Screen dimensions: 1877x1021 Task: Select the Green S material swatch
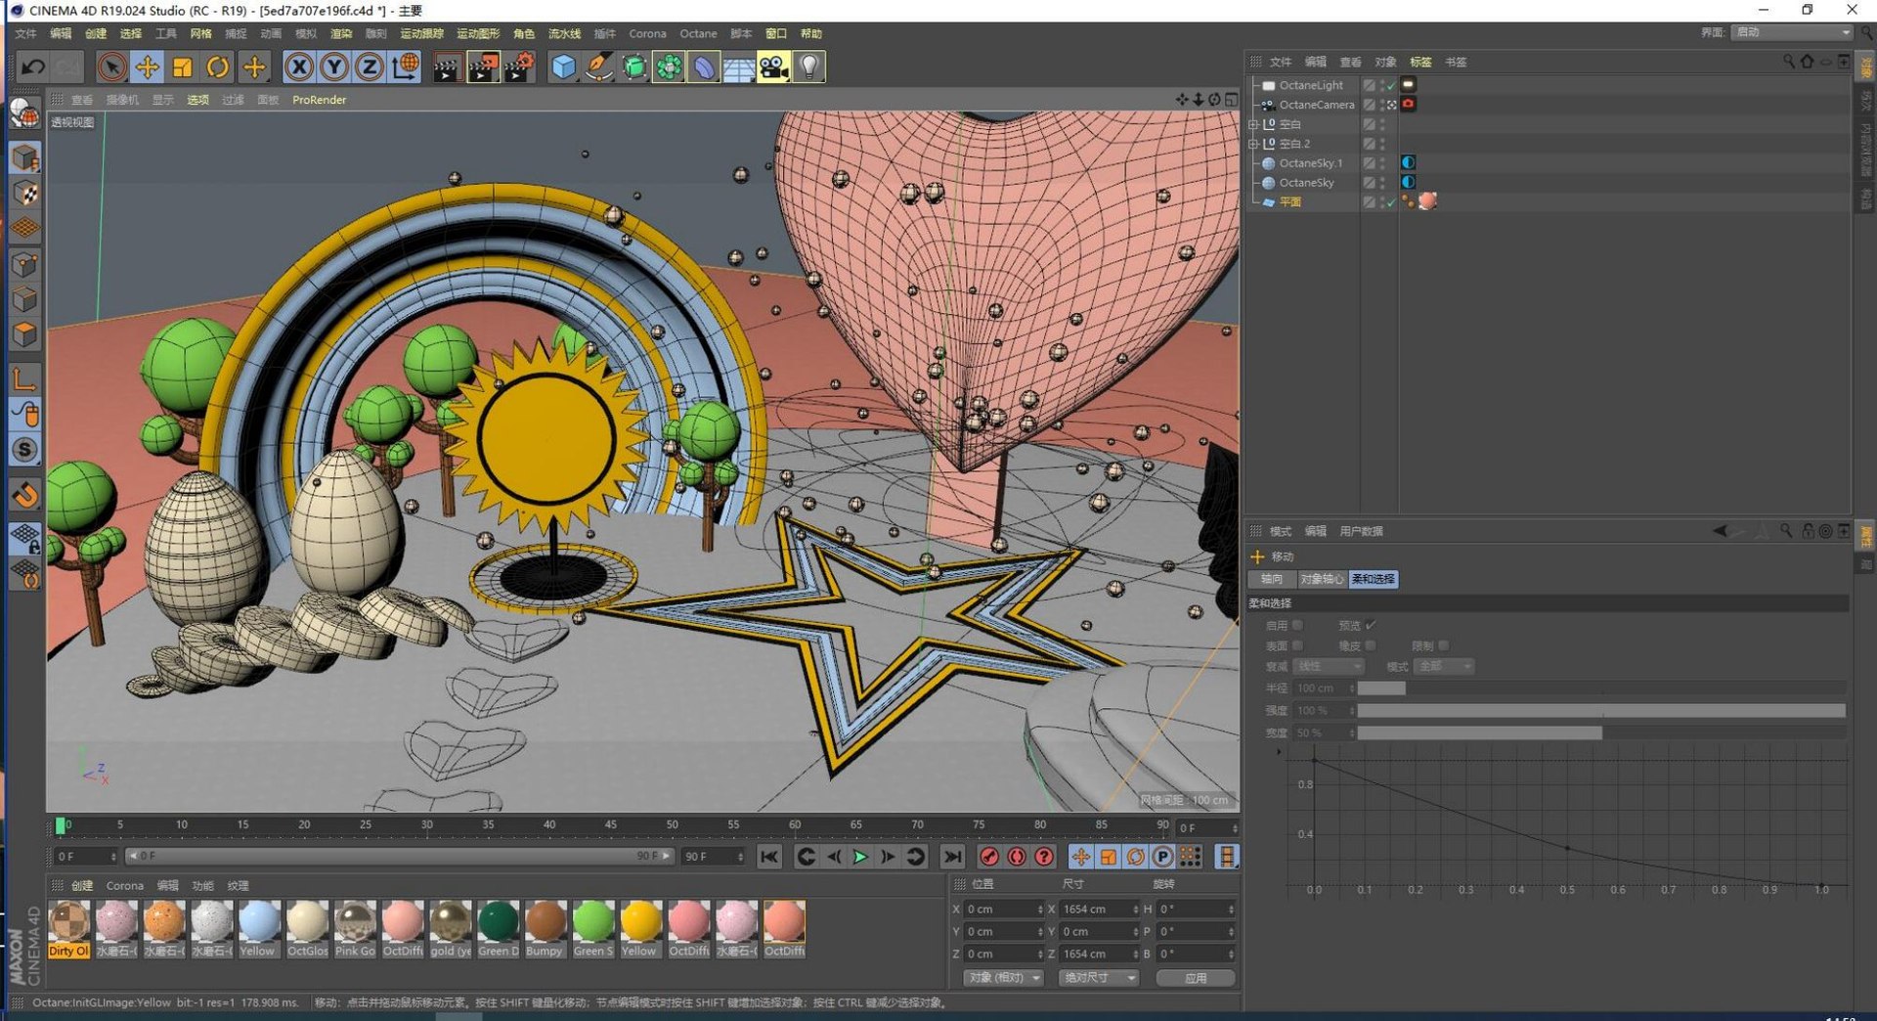click(593, 930)
